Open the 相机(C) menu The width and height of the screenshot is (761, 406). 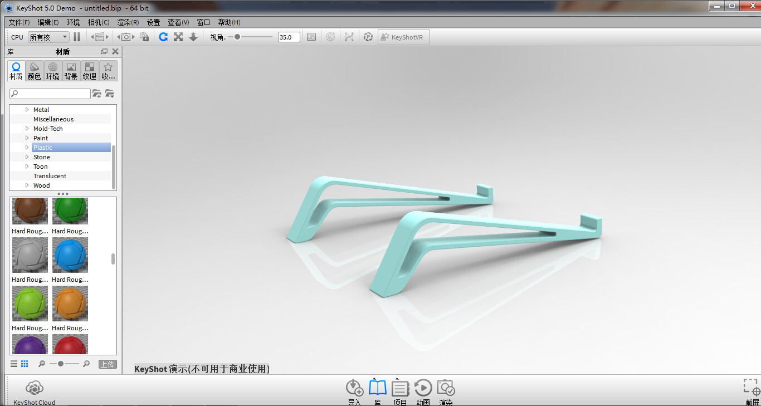tap(99, 22)
